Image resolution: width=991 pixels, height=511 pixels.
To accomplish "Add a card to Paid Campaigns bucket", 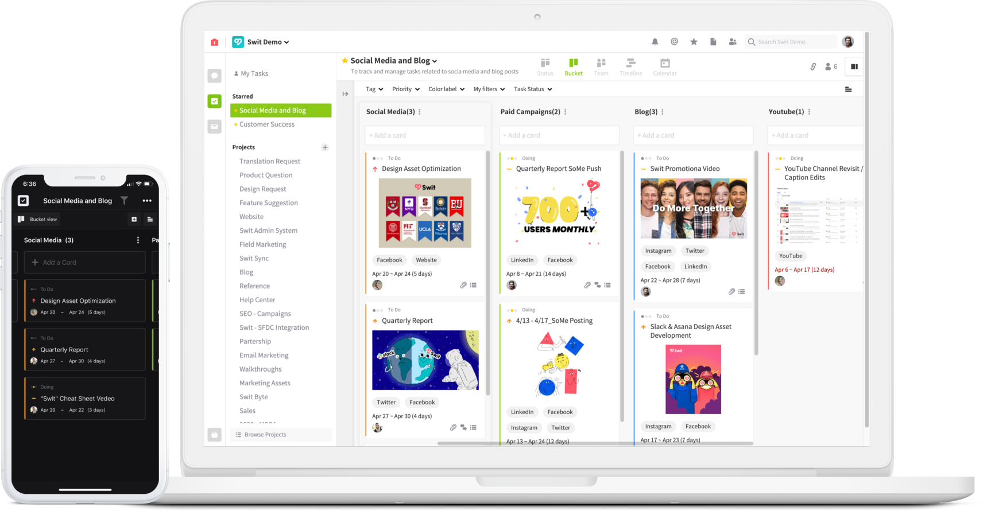I will click(559, 135).
